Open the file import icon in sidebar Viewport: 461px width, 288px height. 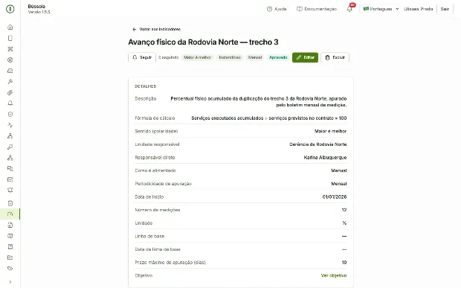click(x=10, y=225)
